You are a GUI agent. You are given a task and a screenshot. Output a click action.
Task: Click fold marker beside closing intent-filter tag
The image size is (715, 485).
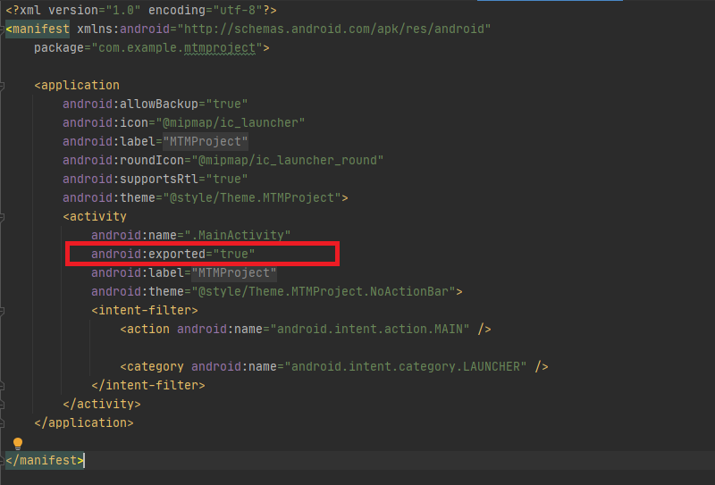point(2,386)
